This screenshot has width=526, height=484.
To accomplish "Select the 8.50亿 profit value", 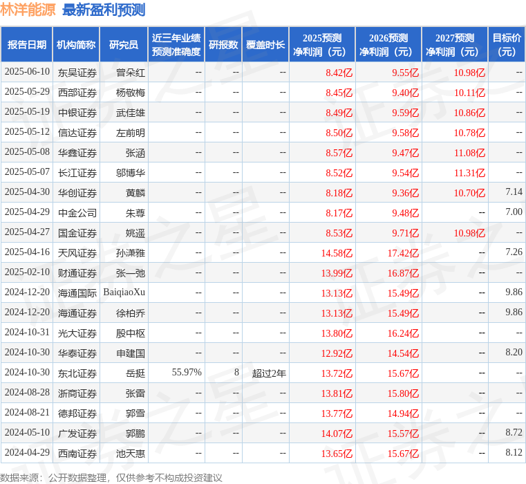I will click(x=339, y=133).
